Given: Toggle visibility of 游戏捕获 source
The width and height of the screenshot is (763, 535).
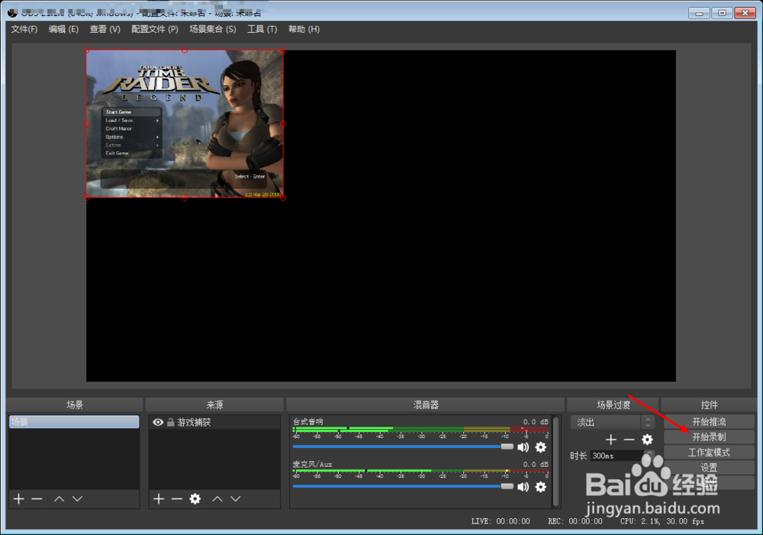Looking at the screenshot, I should 158,422.
